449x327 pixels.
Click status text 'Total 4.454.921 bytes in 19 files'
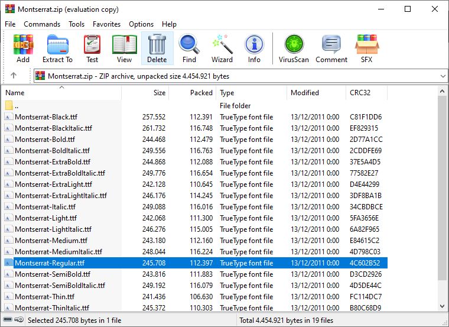pyautogui.click(x=286, y=320)
